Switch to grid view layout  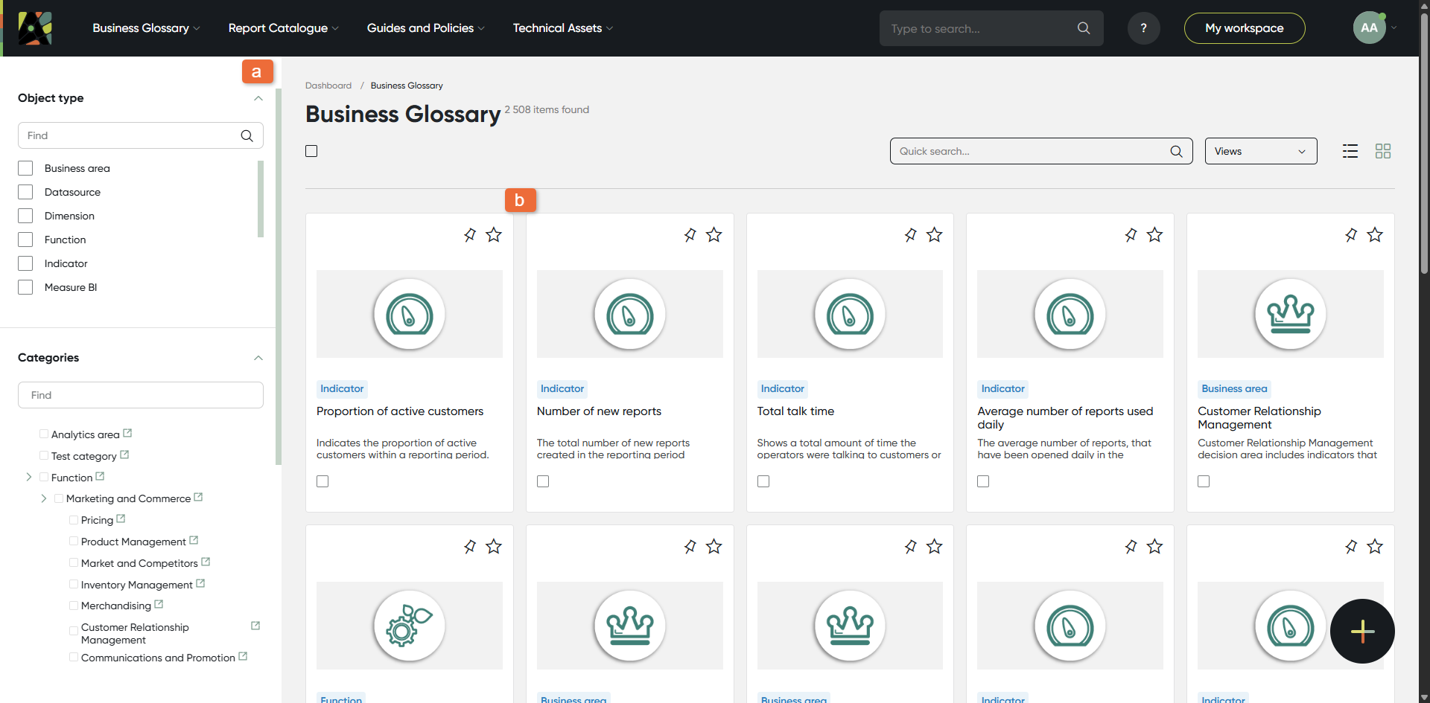tap(1382, 151)
